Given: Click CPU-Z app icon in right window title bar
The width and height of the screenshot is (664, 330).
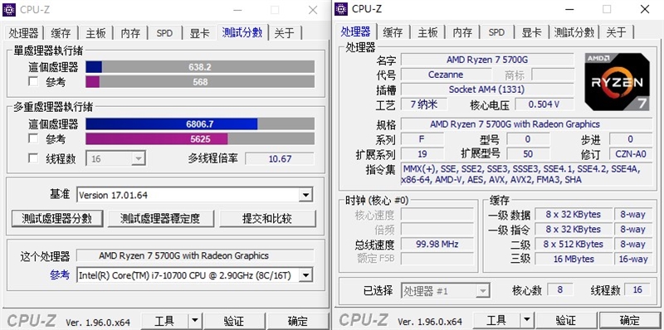Looking at the screenshot, I should (341, 8).
